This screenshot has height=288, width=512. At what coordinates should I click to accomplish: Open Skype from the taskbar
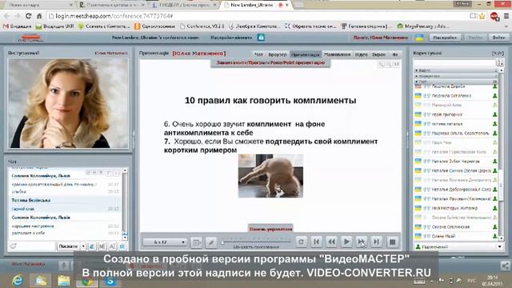coord(110,281)
